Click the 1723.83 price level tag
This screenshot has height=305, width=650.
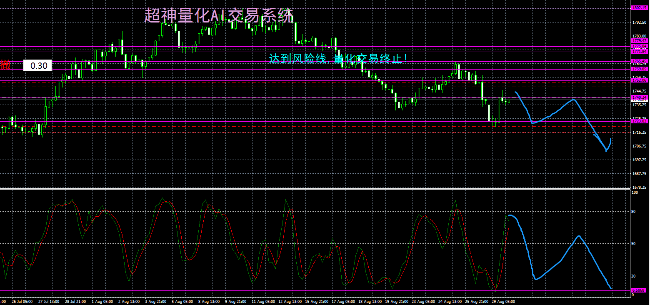pos(639,121)
